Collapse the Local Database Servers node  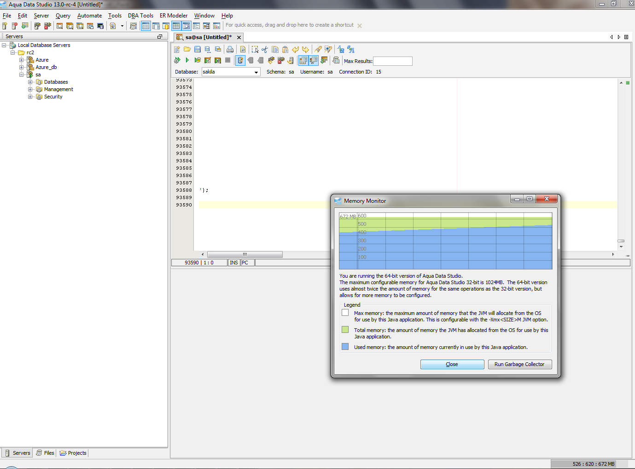tap(4, 45)
